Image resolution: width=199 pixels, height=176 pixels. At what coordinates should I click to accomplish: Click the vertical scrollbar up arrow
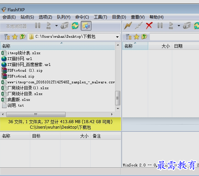click(x=118, y=45)
